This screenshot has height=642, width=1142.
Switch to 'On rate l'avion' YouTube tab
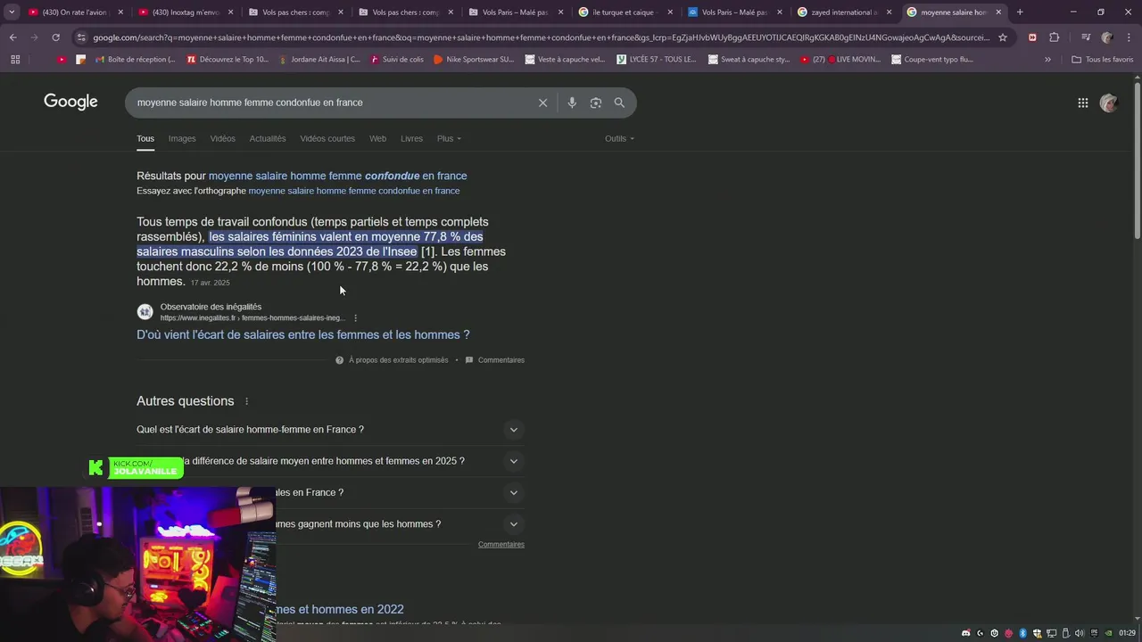pos(75,12)
